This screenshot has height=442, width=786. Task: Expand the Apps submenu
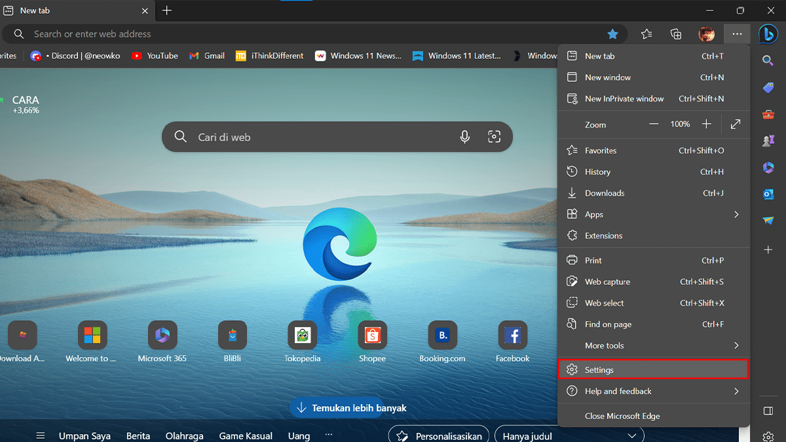click(652, 215)
